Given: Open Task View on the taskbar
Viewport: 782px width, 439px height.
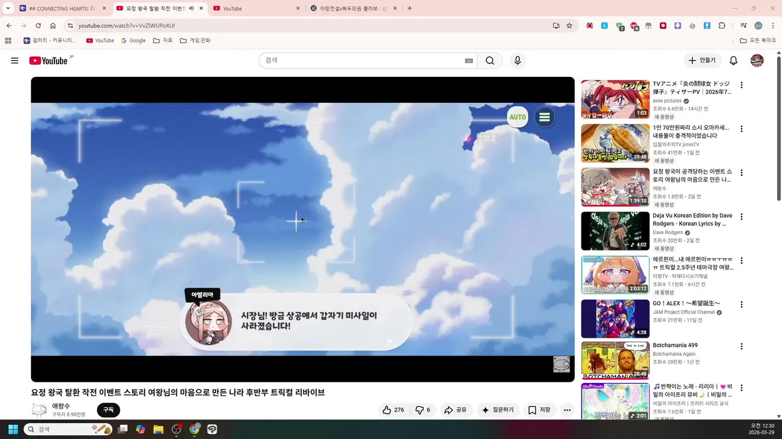Looking at the screenshot, I should pos(123,429).
